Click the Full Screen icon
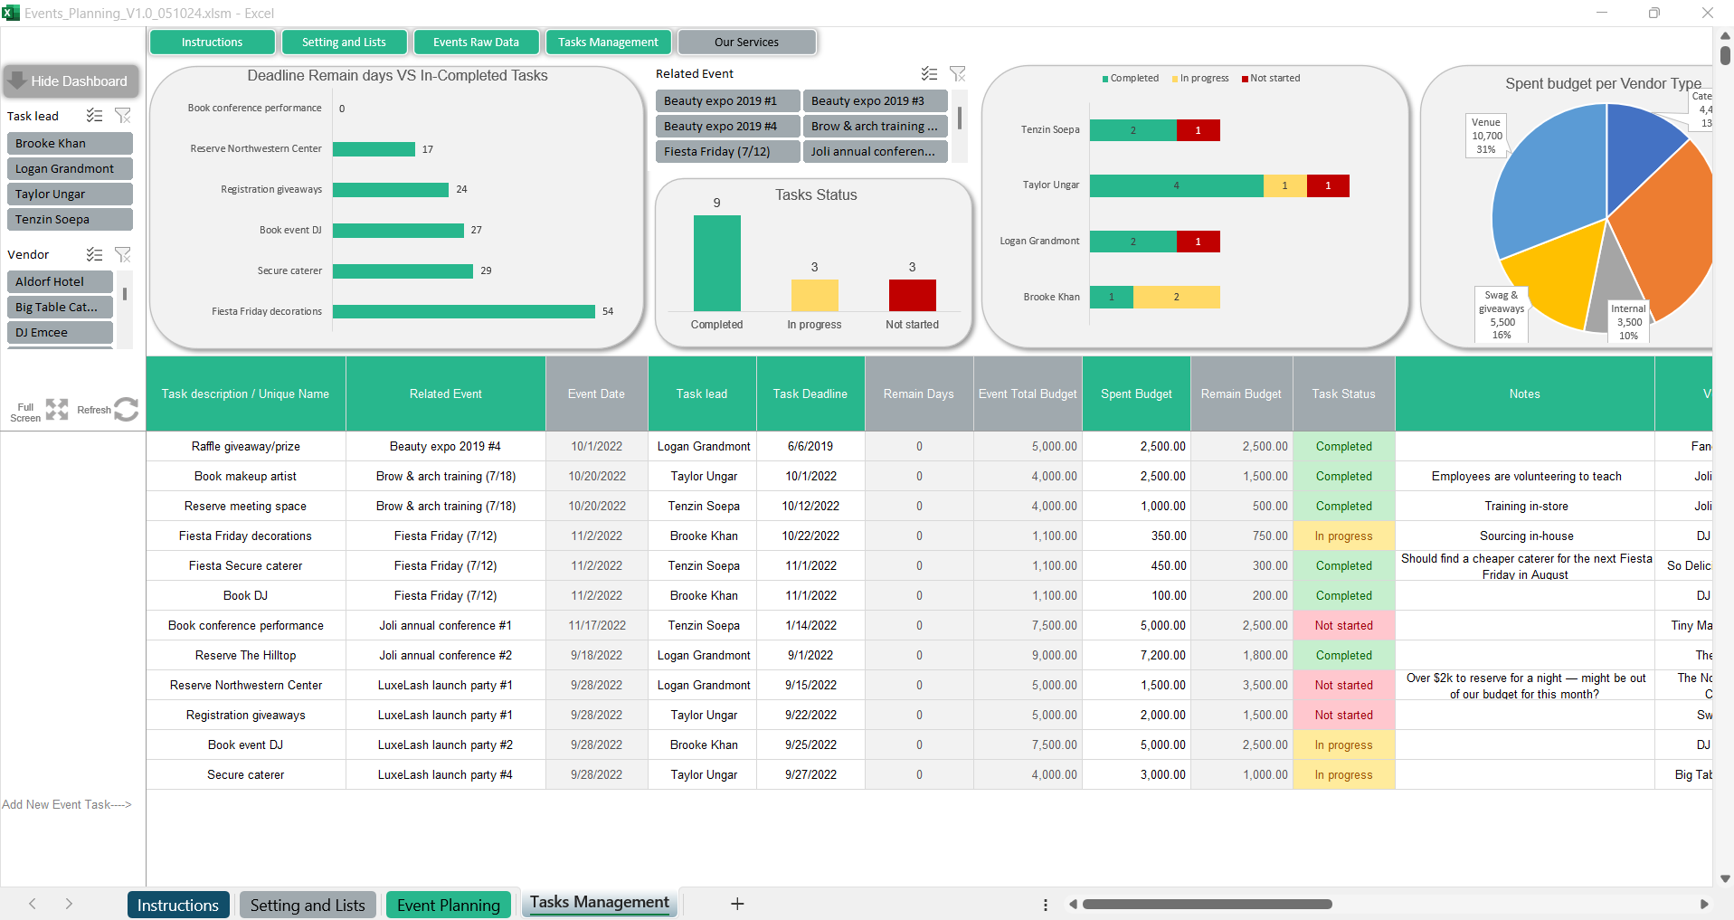This screenshot has width=1734, height=920. pyautogui.click(x=57, y=410)
